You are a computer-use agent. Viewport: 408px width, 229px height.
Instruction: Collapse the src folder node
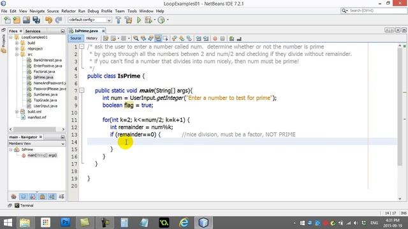pyautogui.click(x=17, y=54)
